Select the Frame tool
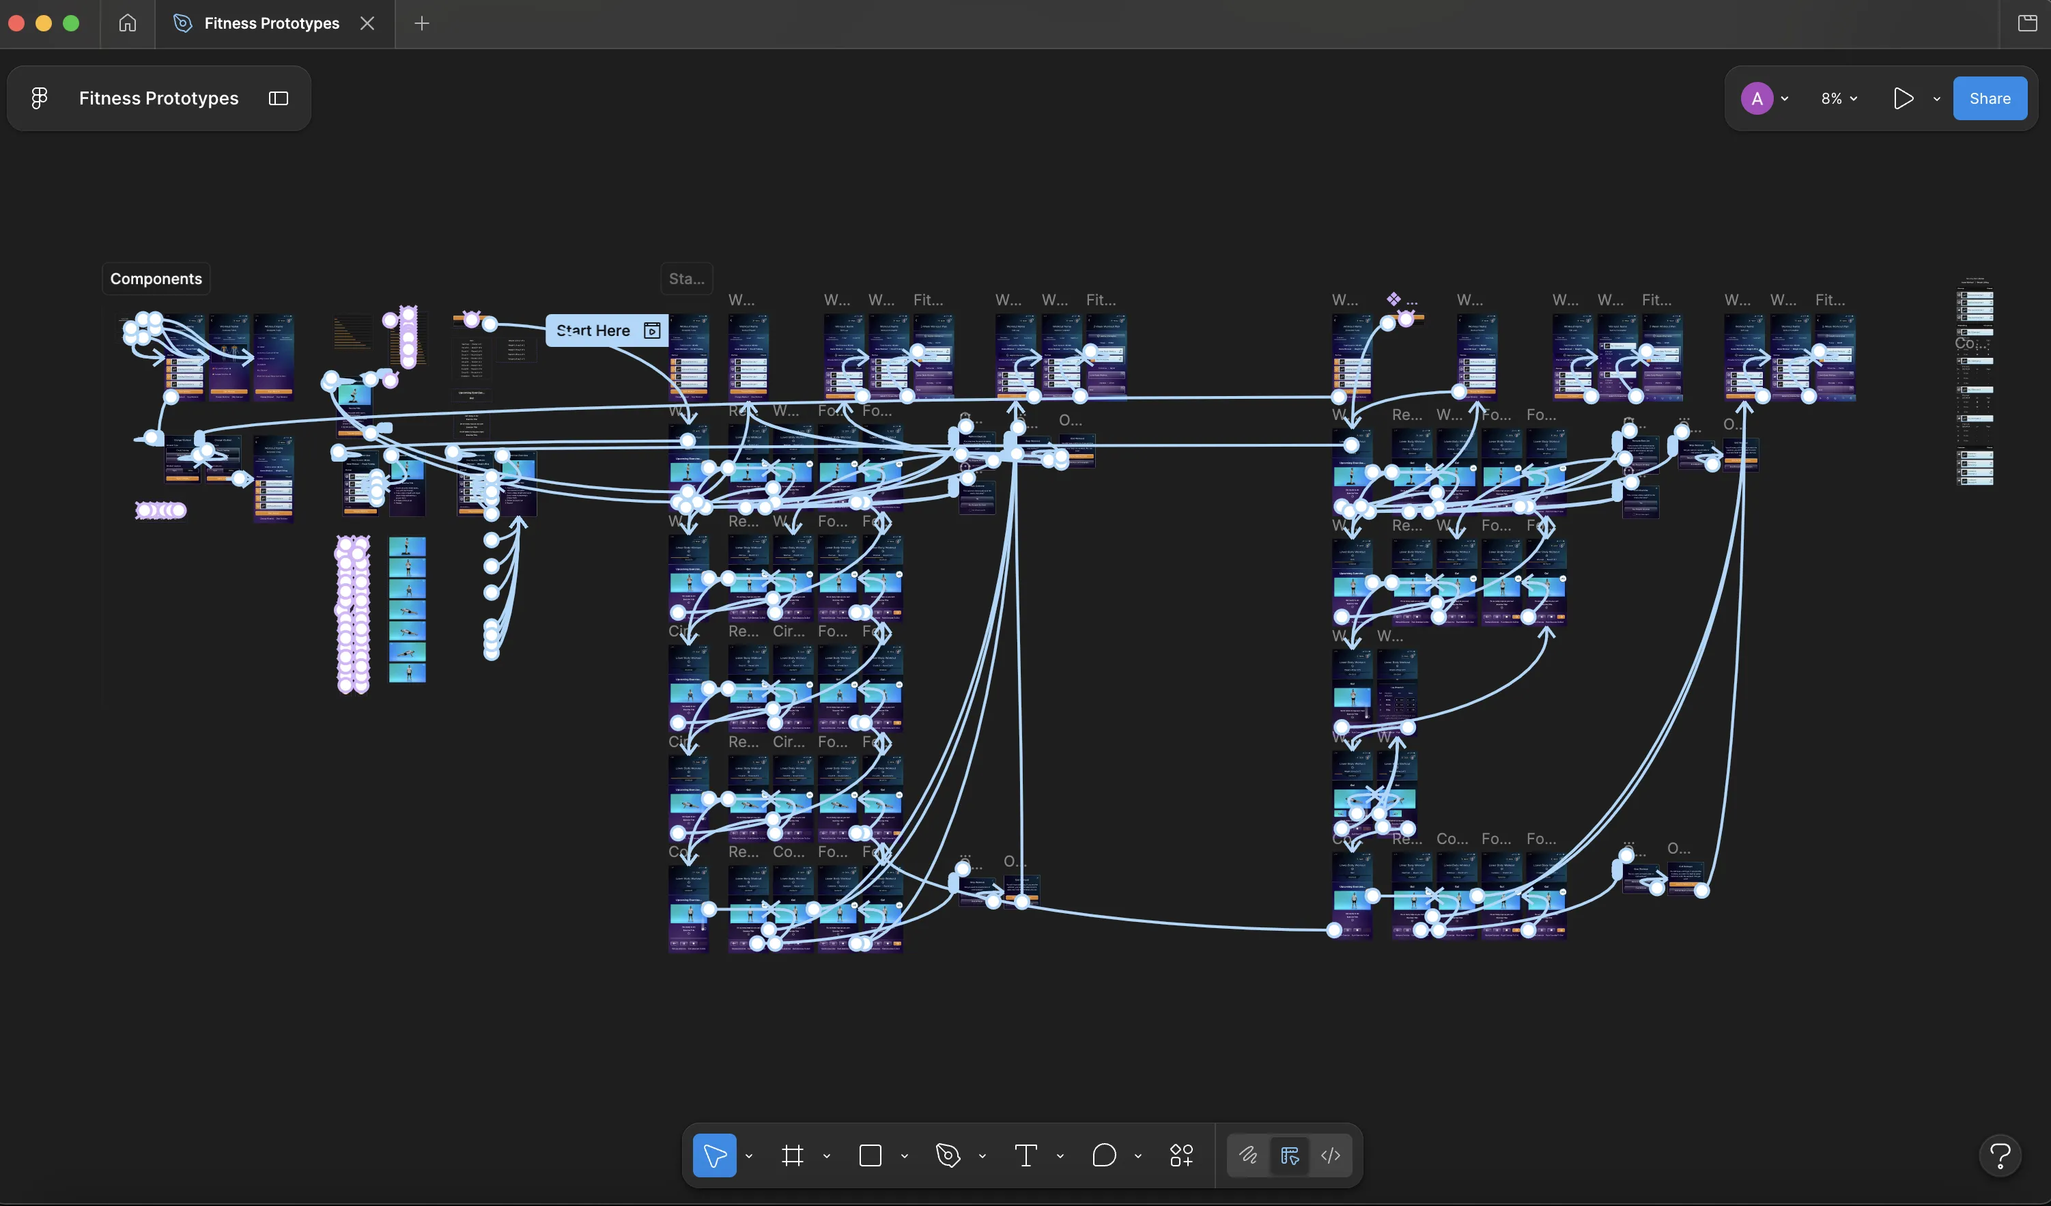 (792, 1155)
